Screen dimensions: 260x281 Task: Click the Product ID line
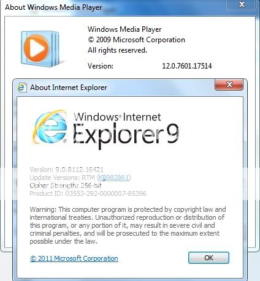pos(88,193)
